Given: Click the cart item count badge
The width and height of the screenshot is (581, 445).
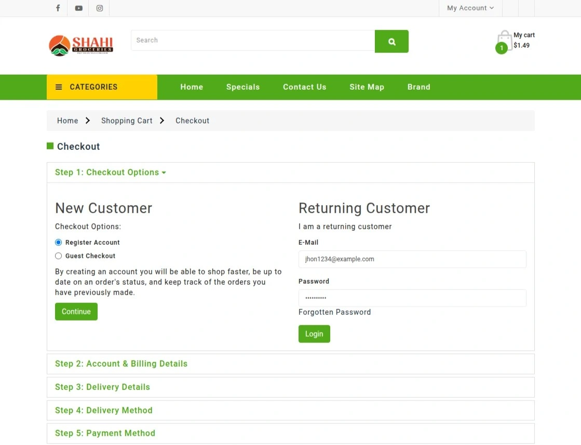Looking at the screenshot, I should point(502,48).
